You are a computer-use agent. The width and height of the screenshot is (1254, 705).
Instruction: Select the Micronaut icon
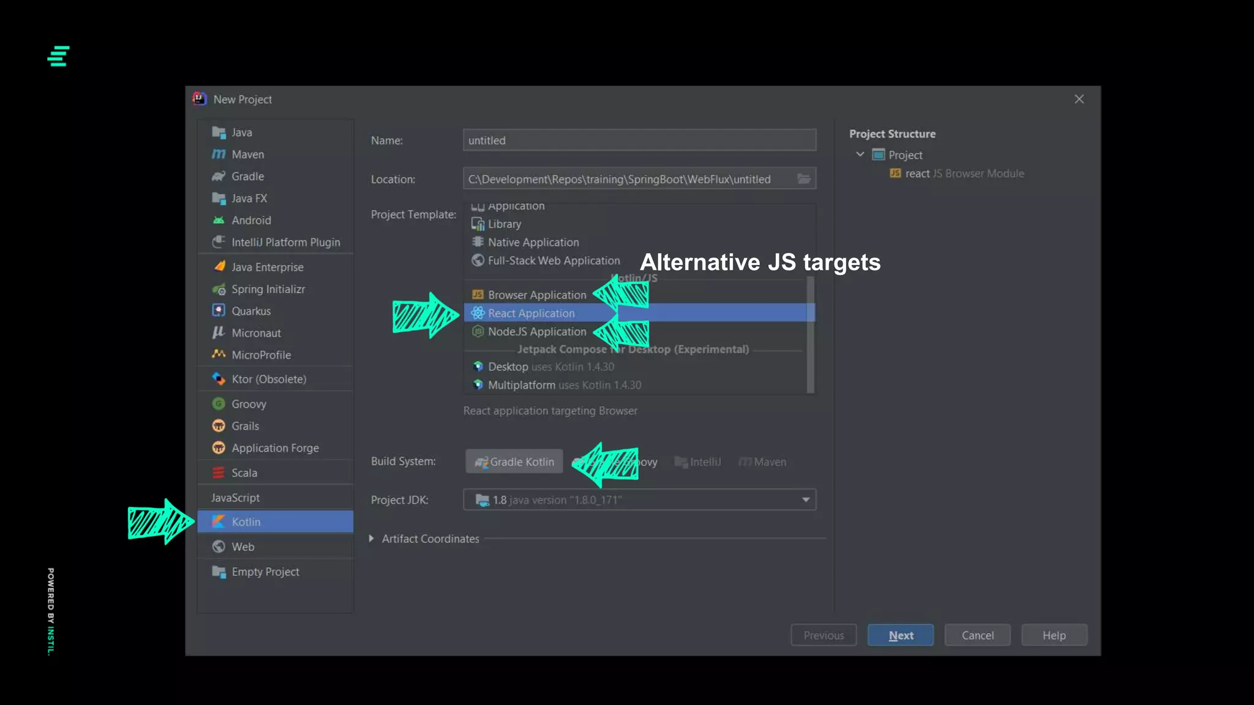pos(219,333)
